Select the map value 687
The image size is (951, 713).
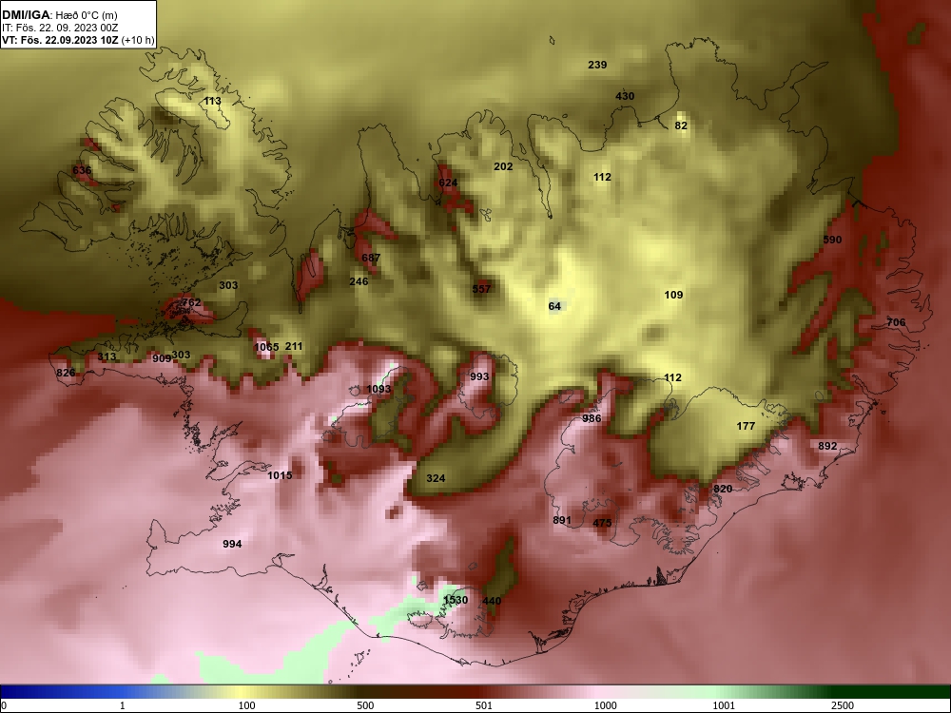(x=371, y=258)
